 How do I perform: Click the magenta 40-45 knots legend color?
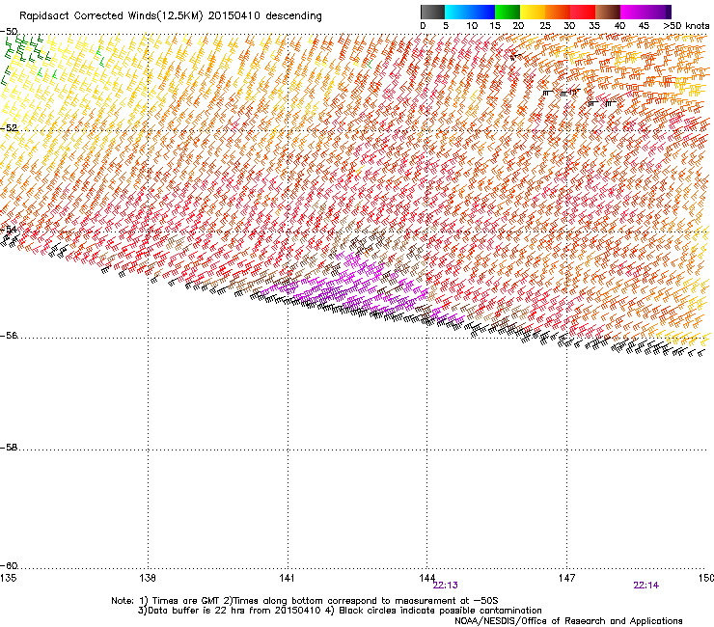click(x=633, y=12)
